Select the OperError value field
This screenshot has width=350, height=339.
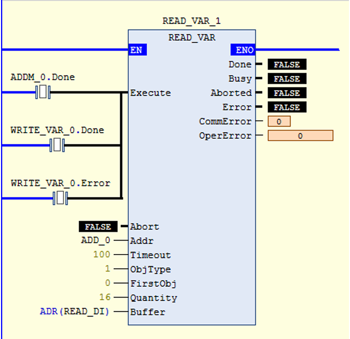[x=300, y=136]
